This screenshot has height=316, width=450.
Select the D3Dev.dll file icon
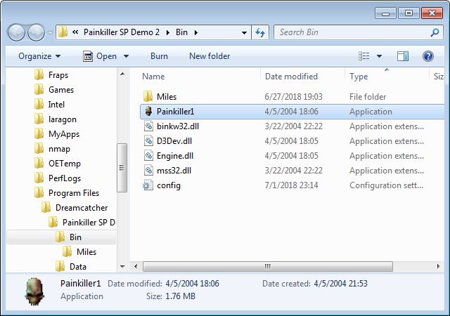tap(148, 140)
